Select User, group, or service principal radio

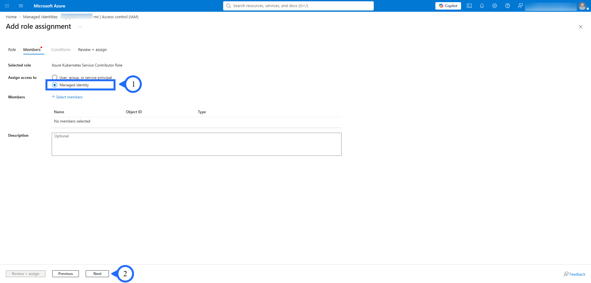click(x=55, y=77)
